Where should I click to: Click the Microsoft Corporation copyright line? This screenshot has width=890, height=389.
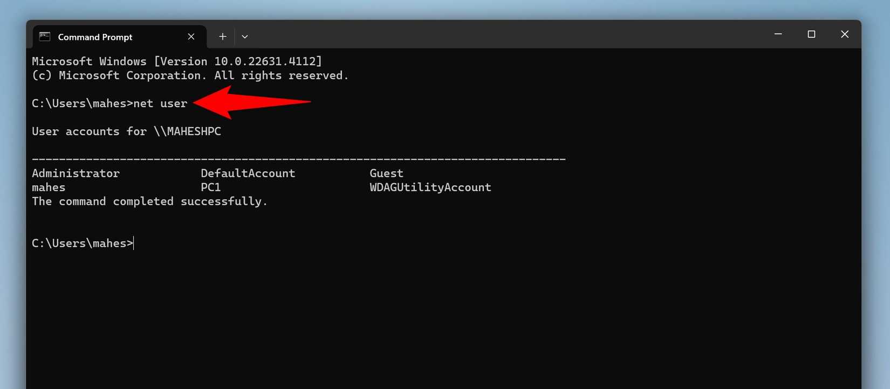pyautogui.click(x=190, y=75)
